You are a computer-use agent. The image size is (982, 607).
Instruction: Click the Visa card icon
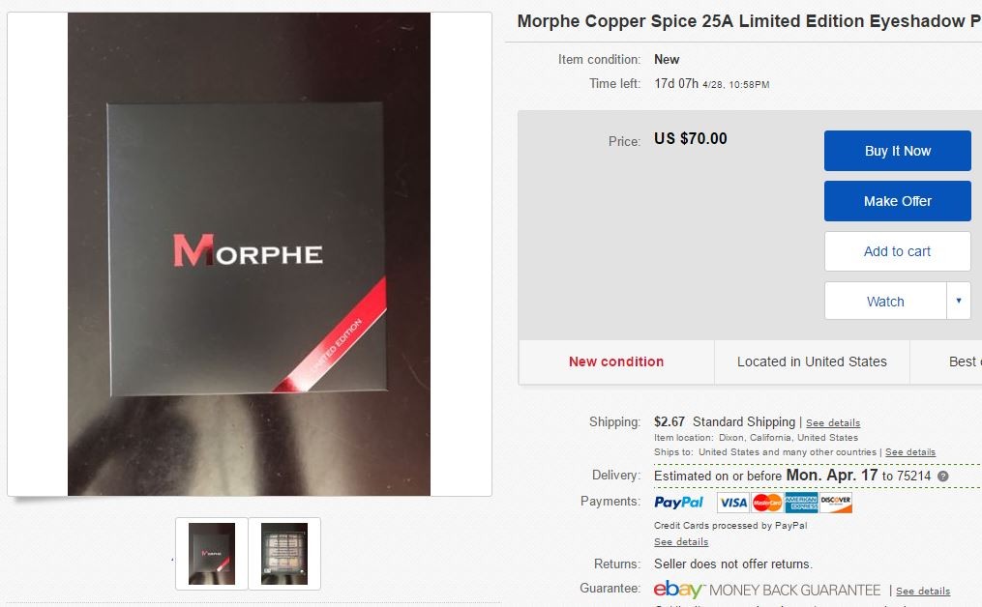tap(732, 503)
